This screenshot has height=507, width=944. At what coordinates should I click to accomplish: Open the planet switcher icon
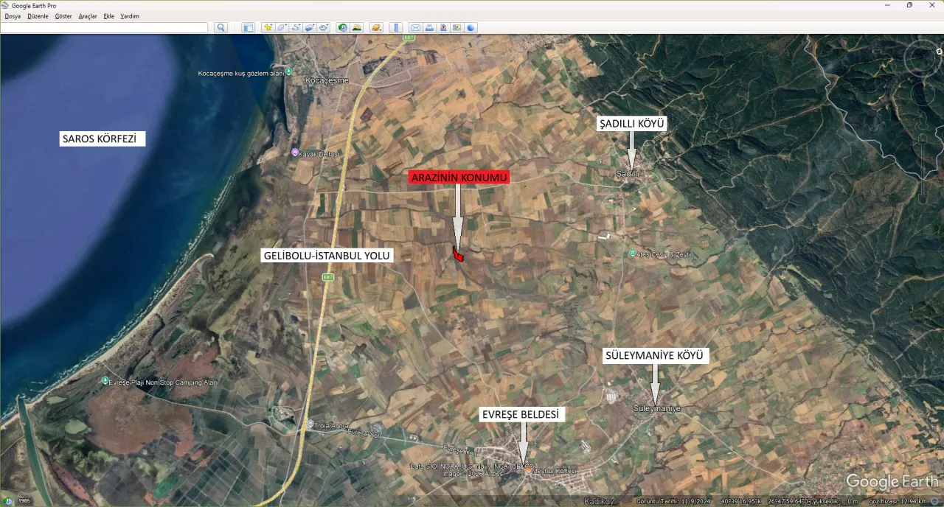(376, 27)
